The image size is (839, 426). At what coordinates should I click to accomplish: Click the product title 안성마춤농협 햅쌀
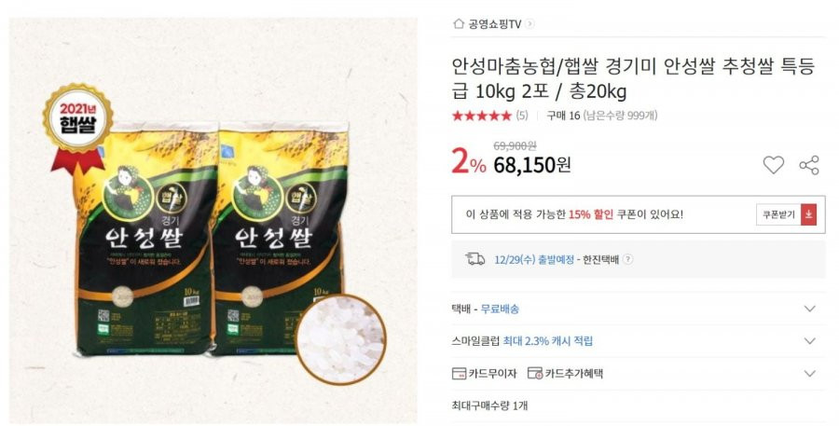pos(633,78)
